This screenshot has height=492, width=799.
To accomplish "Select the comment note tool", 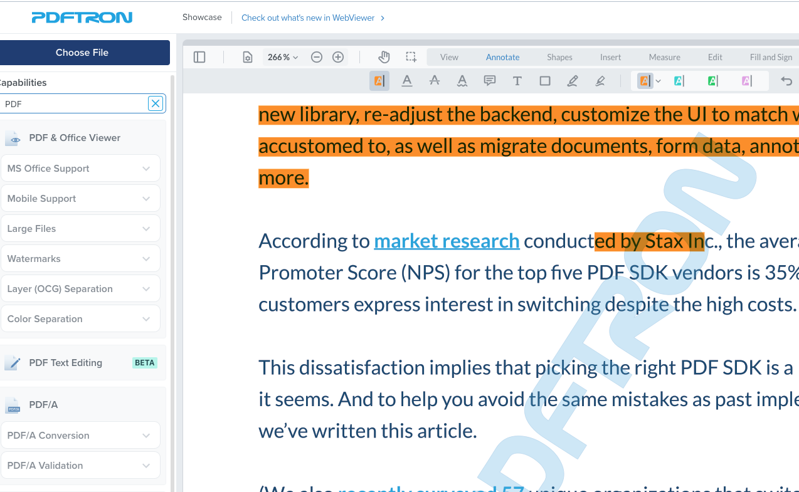I will point(490,81).
